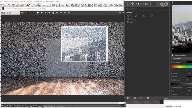This screenshot has width=192, height=108.
Task: Click the material preview city thumbnail
Action: coord(182,29)
